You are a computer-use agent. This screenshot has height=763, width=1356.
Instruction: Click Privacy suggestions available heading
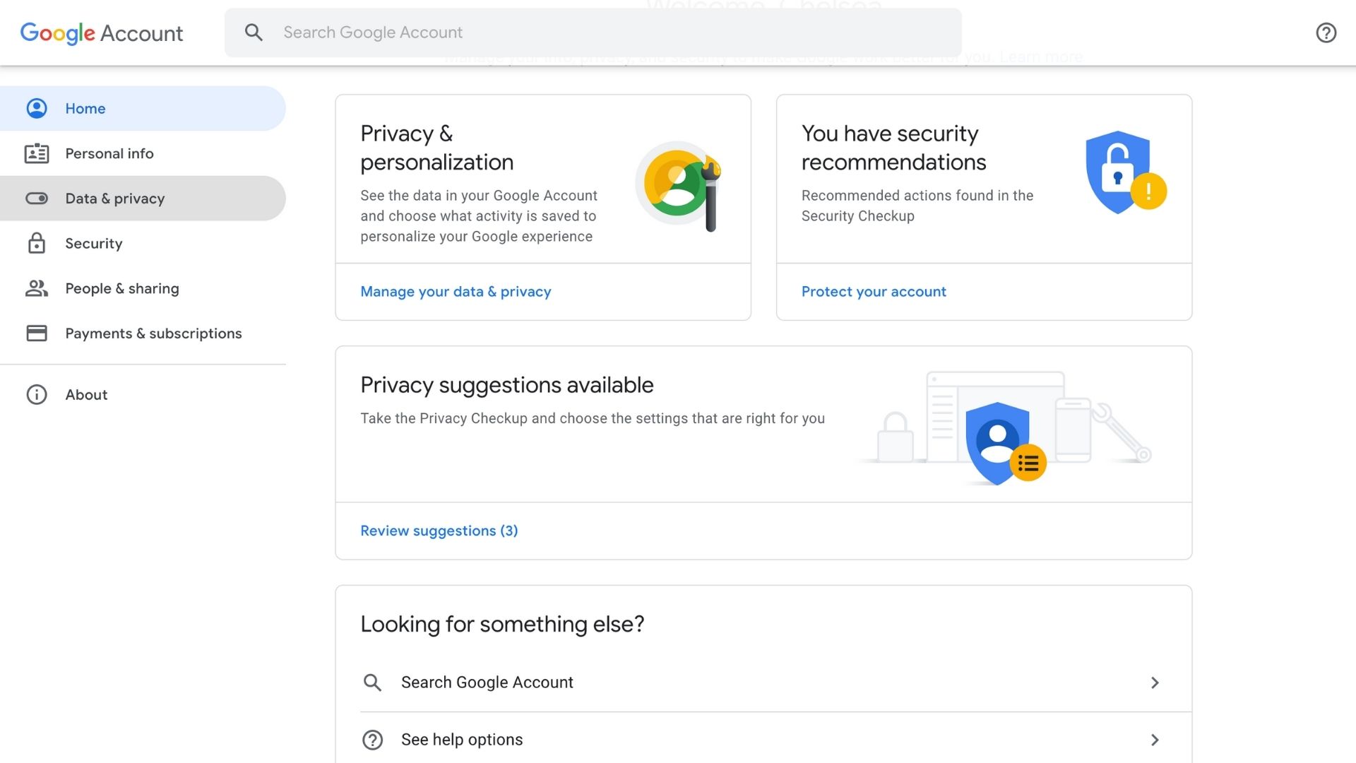click(x=507, y=385)
